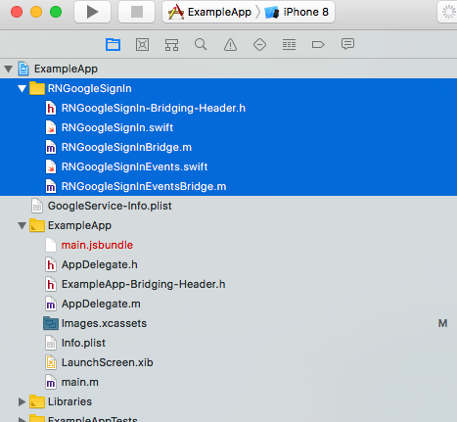The width and height of the screenshot is (457, 422).
Task: Open RNGoogleSignInBridge.m file
Action: point(228,147)
